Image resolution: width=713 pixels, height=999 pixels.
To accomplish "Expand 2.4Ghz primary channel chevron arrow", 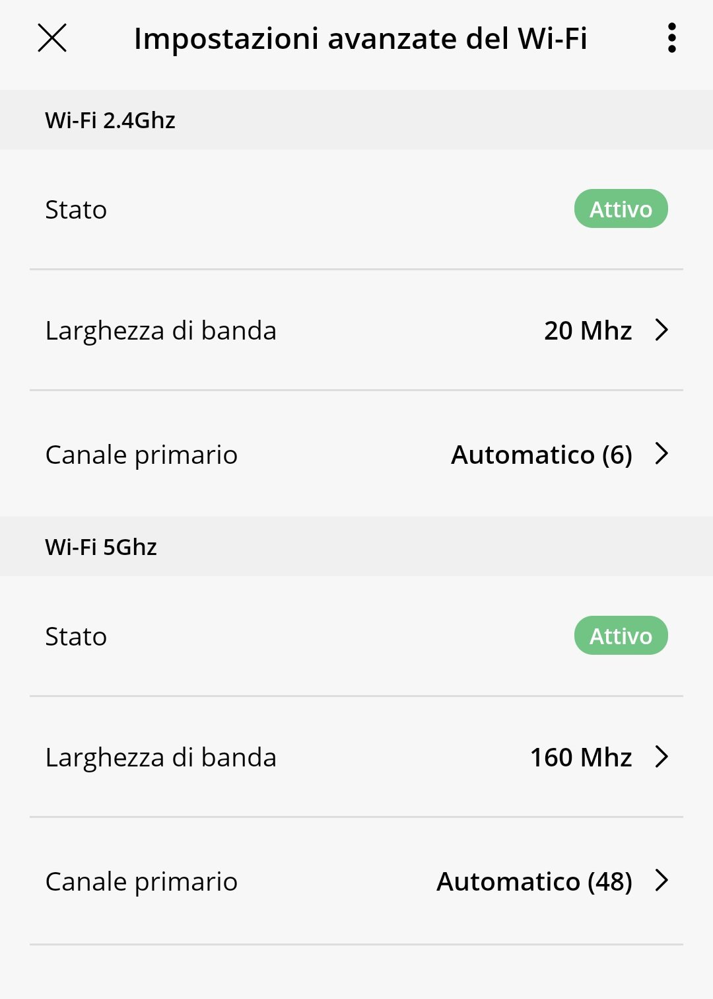I will pos(662,454).
